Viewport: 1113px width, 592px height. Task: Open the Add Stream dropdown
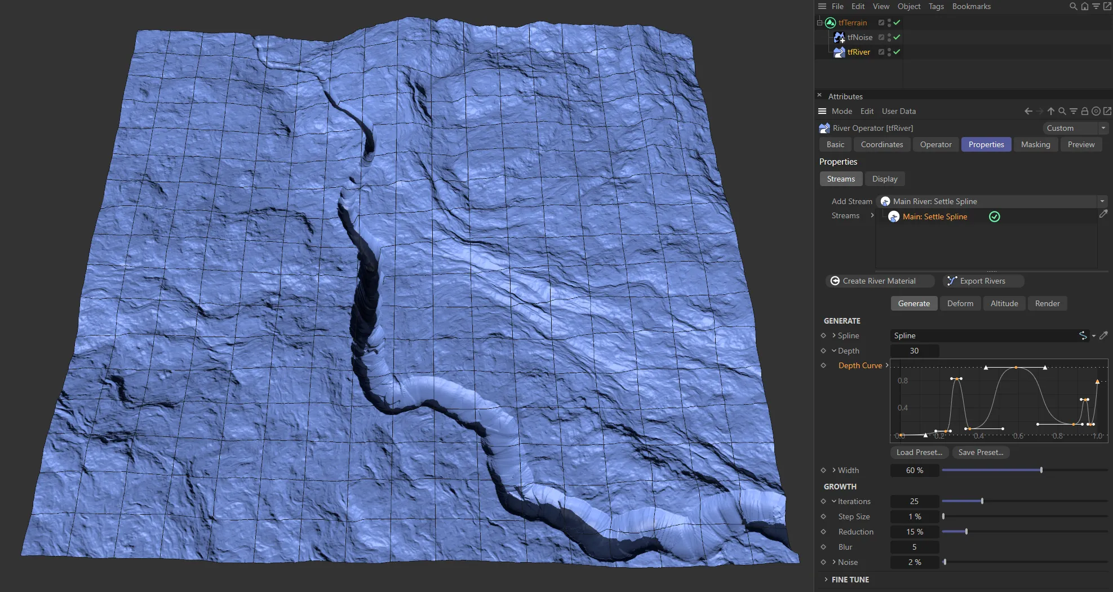1101,201
